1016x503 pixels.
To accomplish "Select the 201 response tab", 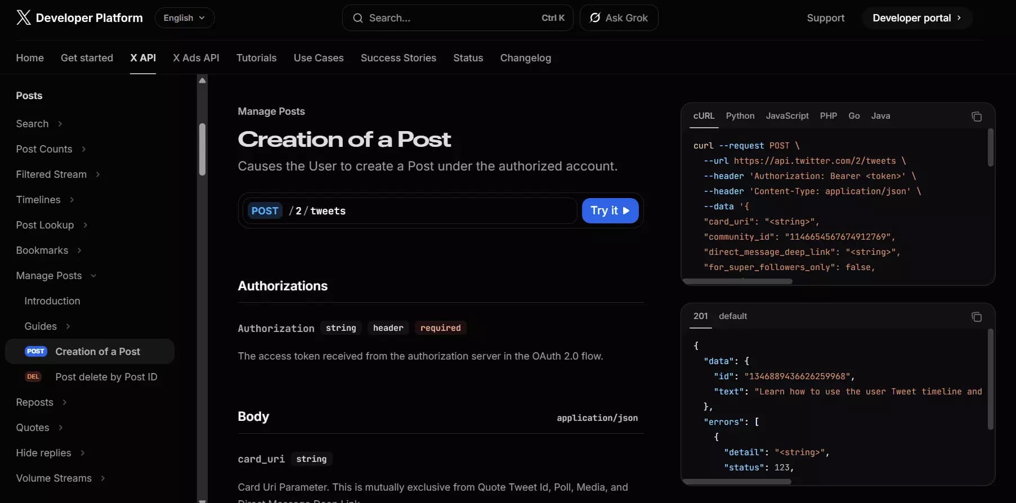I will (x=701, y=316).
